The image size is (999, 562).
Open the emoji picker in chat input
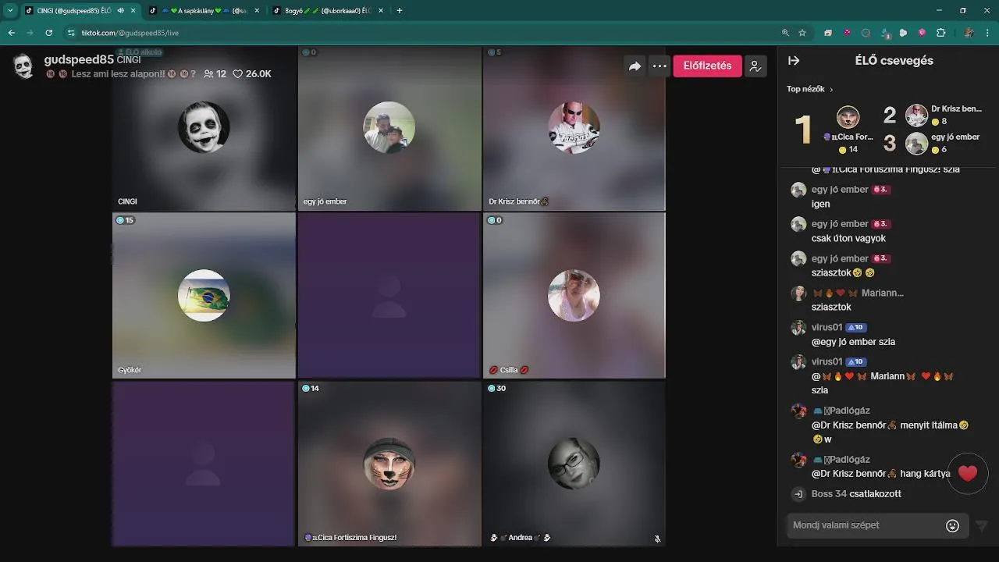(952, 525)
